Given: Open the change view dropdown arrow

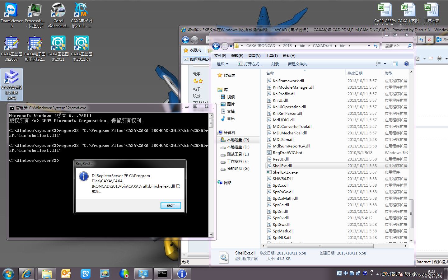Looking at the screenshot, I should (385, 64).
